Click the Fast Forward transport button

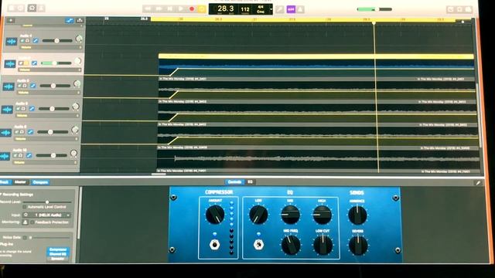coord(159,8)
